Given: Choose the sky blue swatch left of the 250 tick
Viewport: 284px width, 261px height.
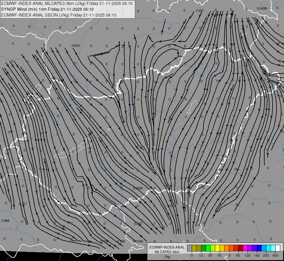Looking at the screenshot, I should 264,248.
